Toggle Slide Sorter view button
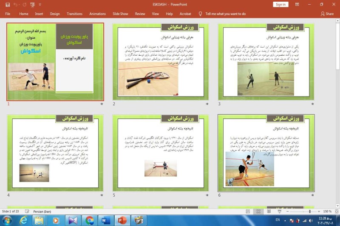Image resolution: width=340 pixels, height=226 pixels. [258, 211]
